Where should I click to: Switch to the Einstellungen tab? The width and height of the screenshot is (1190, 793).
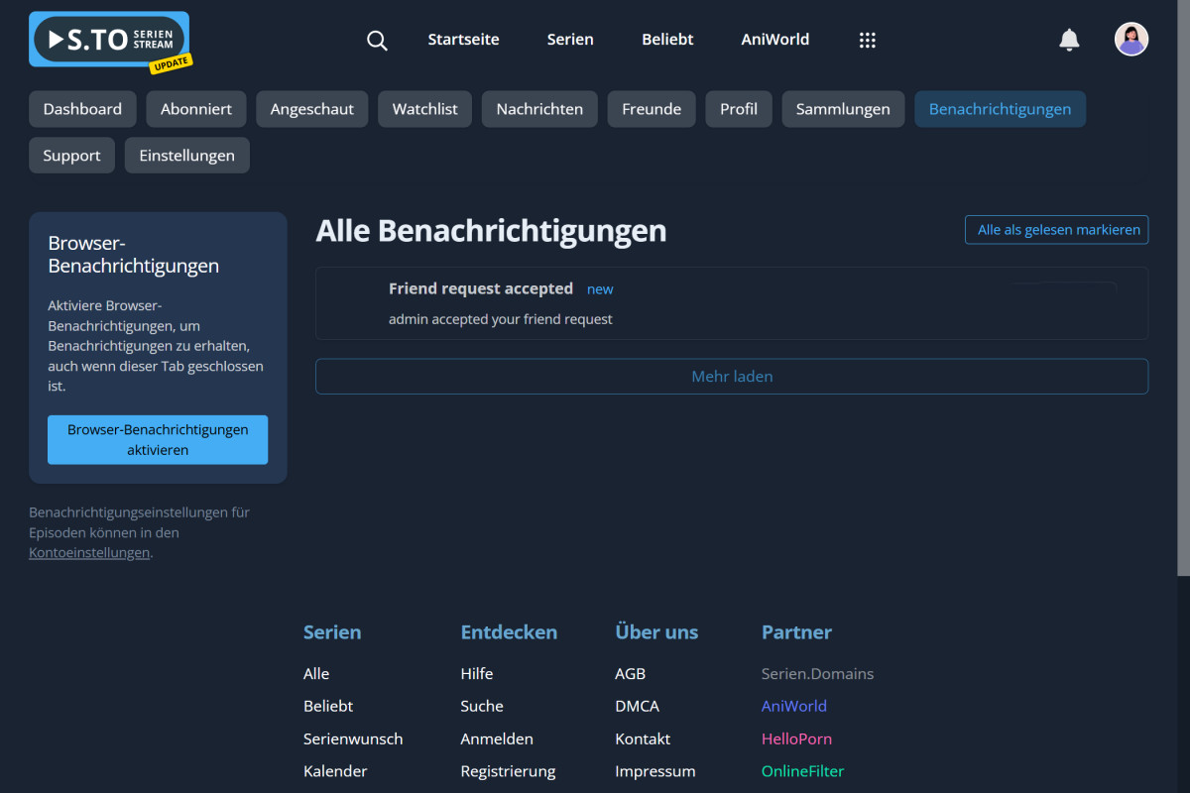(186, 155)
